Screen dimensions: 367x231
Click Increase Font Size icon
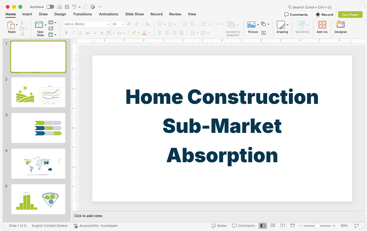[129, 24]
